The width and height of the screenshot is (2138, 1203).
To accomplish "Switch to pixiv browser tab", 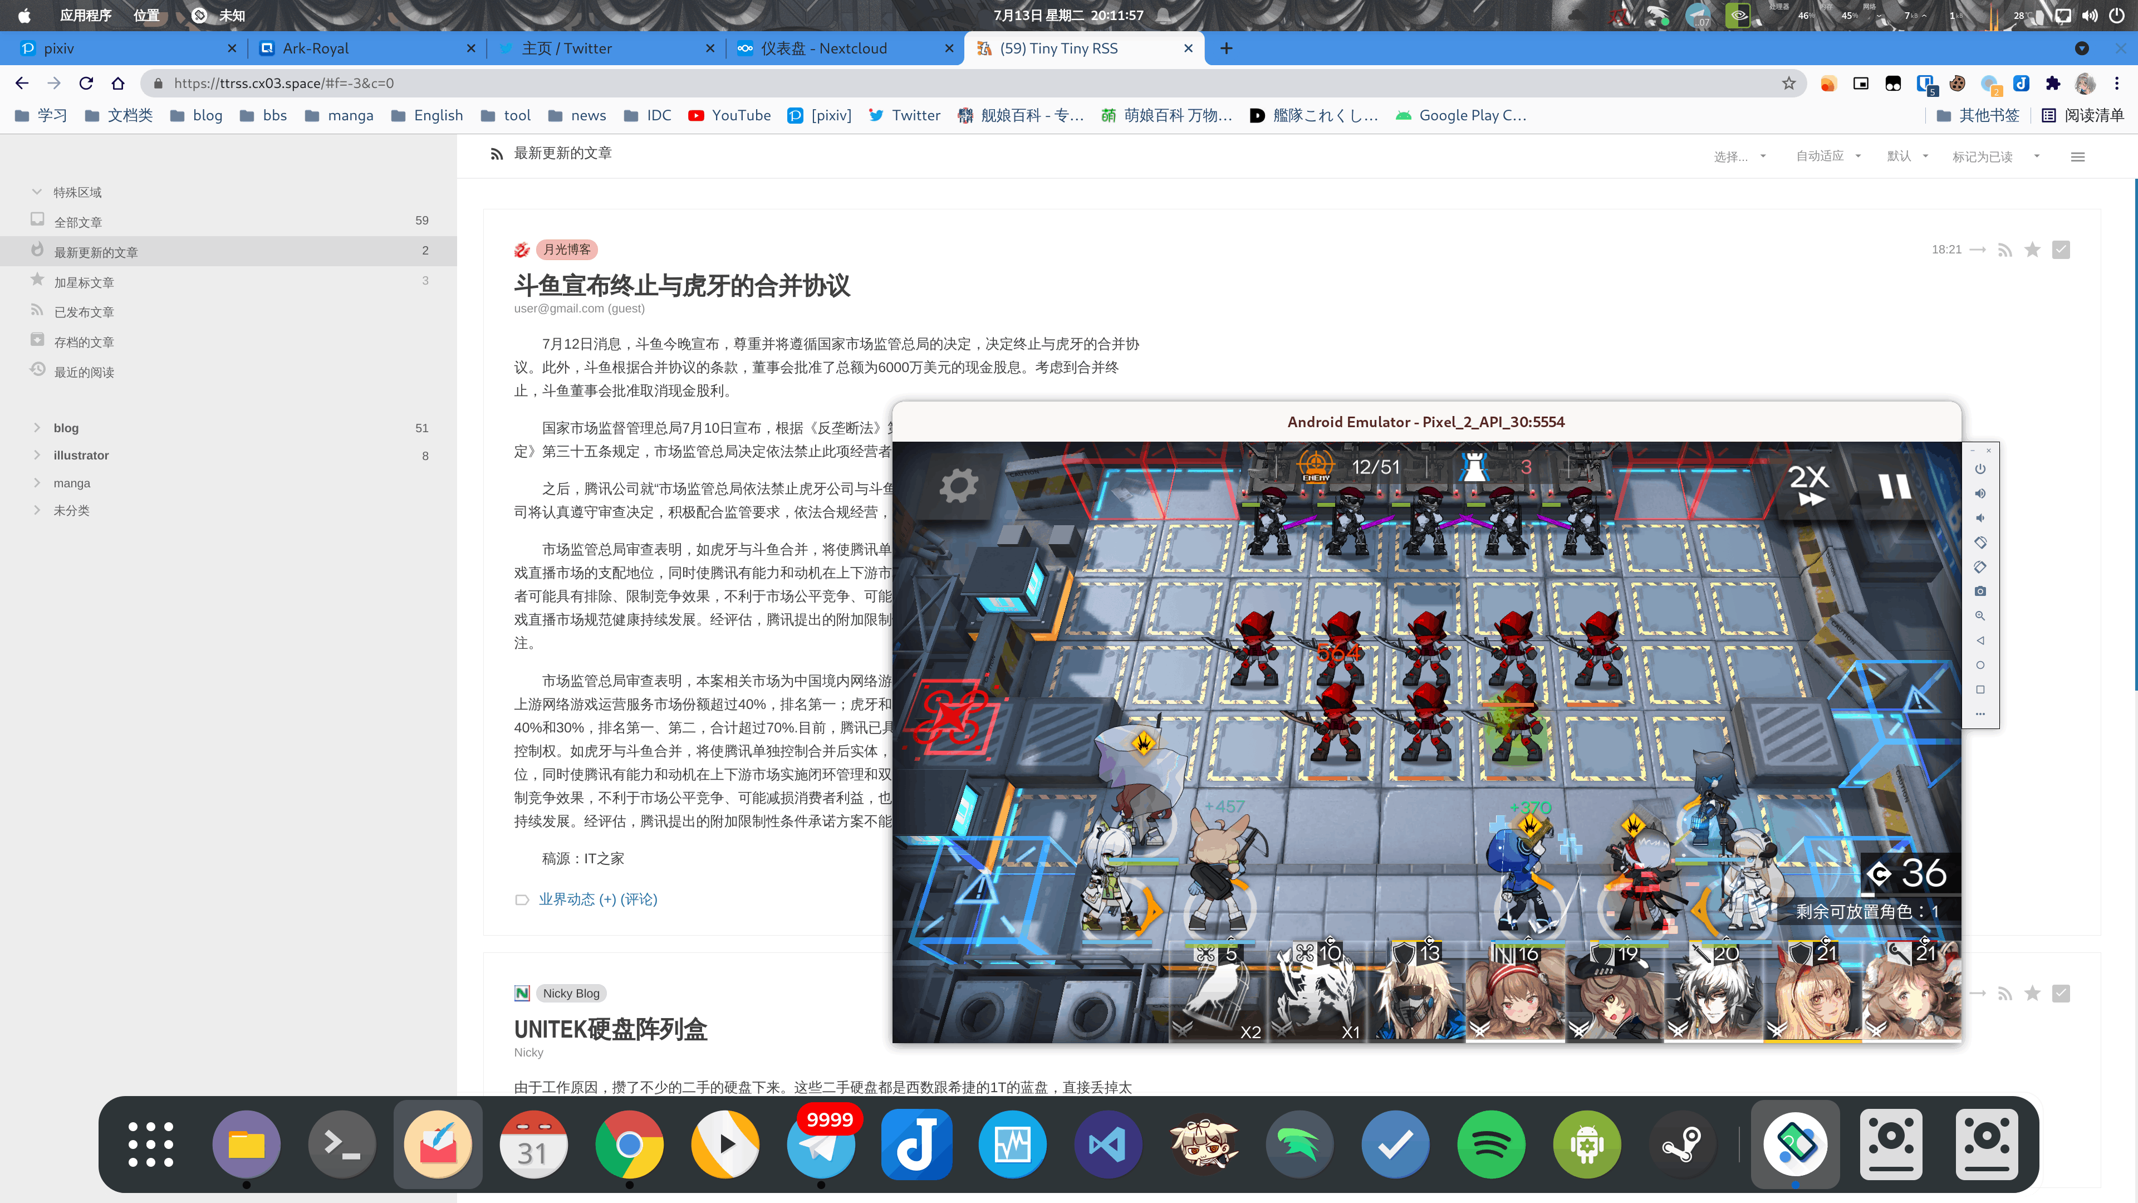I will 129,48.
